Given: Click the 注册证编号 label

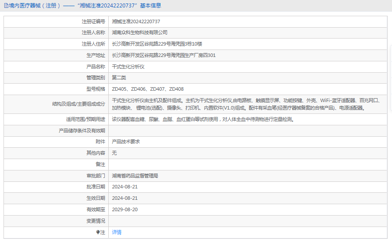Looking at the screenshot, I should (93, 21).
